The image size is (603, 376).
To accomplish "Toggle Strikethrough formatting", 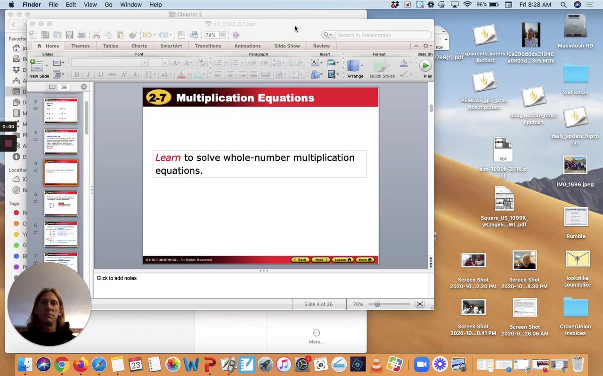I will tap(112, 74).
